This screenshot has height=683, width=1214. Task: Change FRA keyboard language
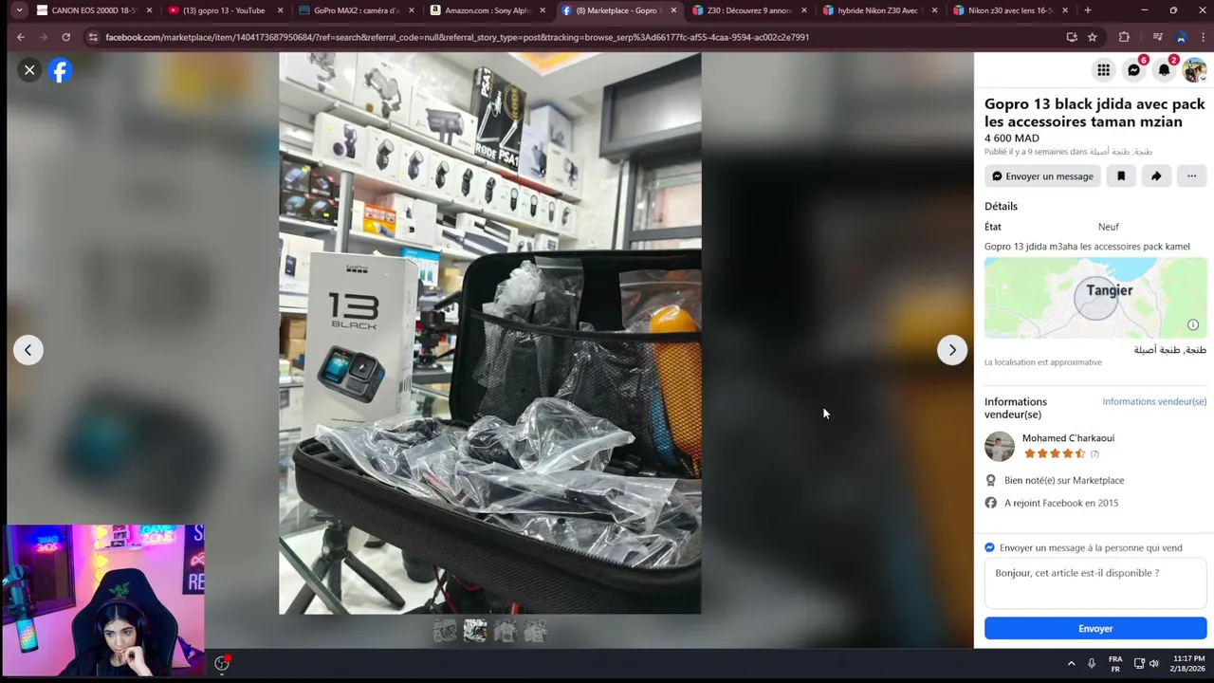(x=1115, y=663)
